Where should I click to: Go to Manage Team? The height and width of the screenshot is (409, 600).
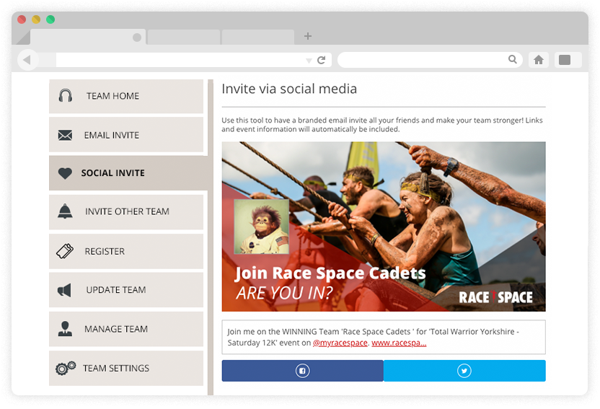coord(126,329)
